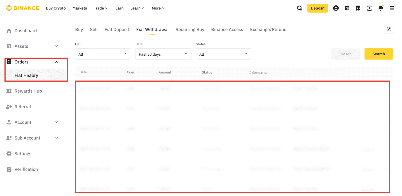Open the Learn dropdown menu
This screenshot has width=402, height=196.
pyautogui.click(x=137, y=8)
